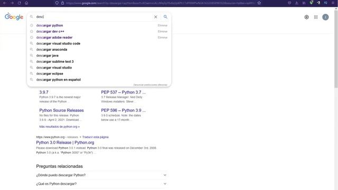Go forward with the browser forward arrow
338x190 pixels.
pyautogui.click(x=12, y=3)
